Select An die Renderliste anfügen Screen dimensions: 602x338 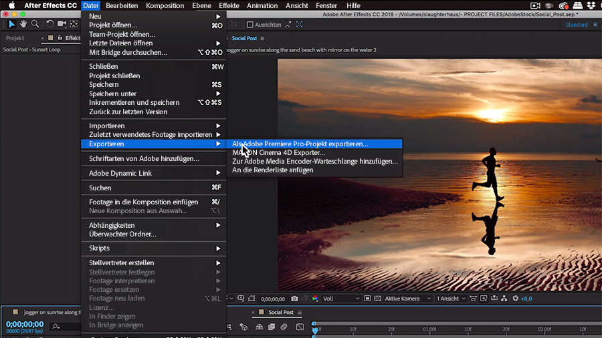[272, 170]
